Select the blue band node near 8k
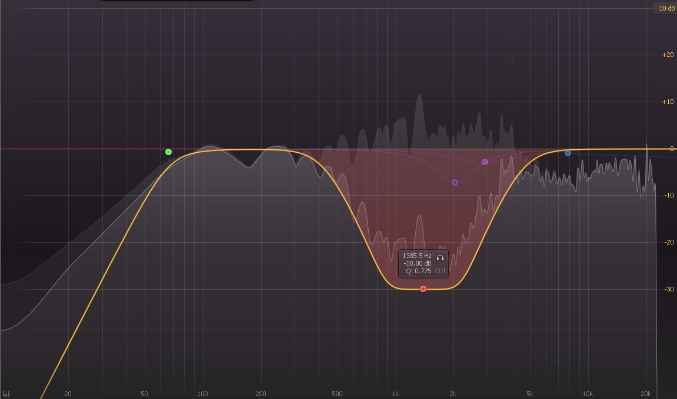Screen dimensions: 677x399 (568, 153)
